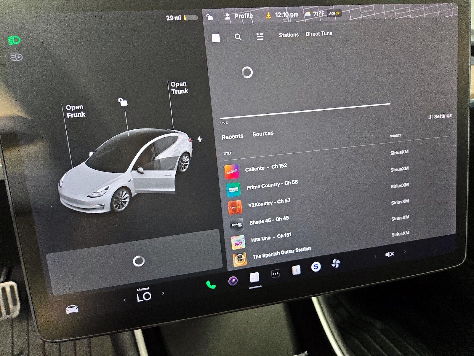This screenshot has width=474, height=356.
Task: Switch to the Stations tab
Action: pyautogui.click(x=289, y=35)
